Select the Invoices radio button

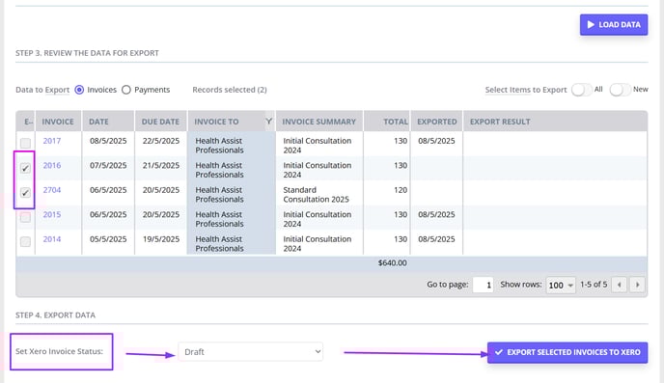[79, 90]
